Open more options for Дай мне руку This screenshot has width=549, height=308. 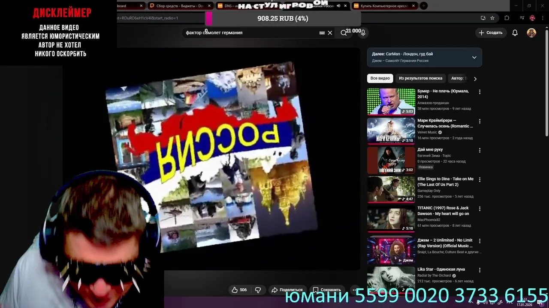[480, 150]
